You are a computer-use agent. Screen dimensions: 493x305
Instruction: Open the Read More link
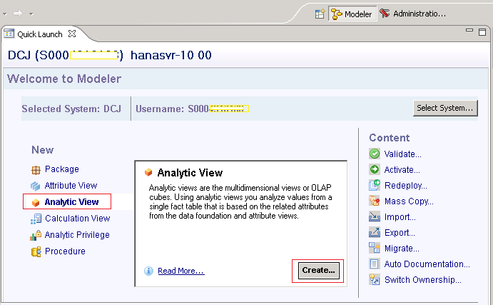click(x=181, y=271)
